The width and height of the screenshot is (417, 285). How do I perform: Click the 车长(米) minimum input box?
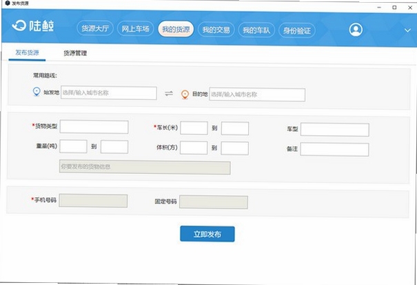click(x=194, y=128)
